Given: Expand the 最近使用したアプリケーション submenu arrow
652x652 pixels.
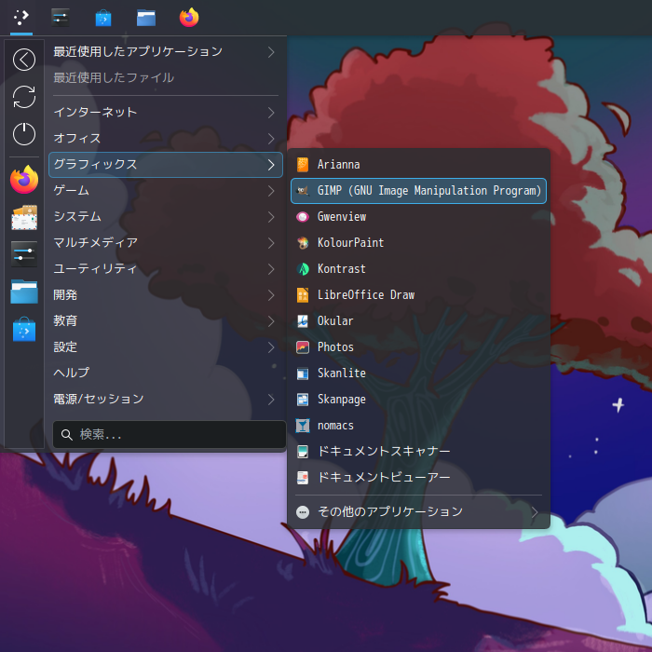Looking at the screenshot, I should 271,52.
